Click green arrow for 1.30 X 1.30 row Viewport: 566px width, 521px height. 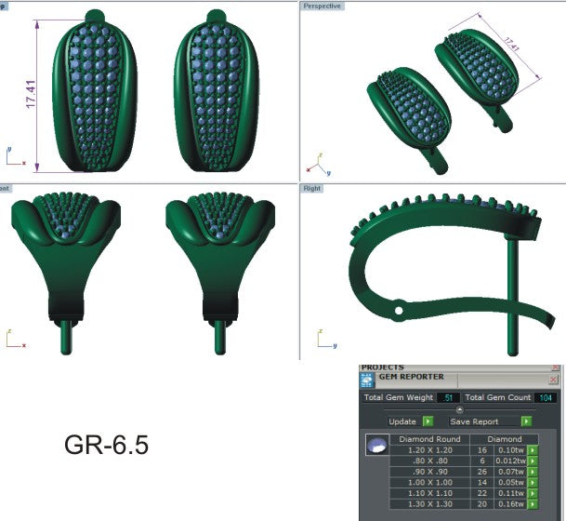(x=533, y=504)
